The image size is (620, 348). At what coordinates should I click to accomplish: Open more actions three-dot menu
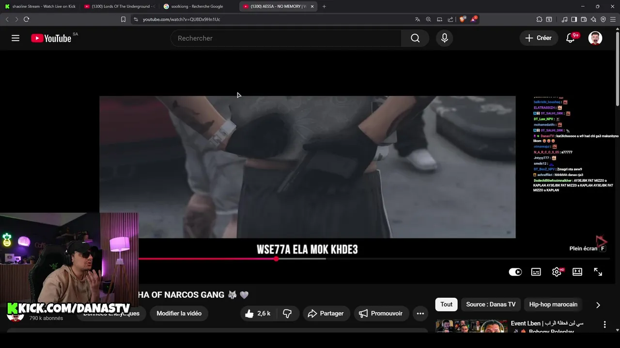point(420,313)
